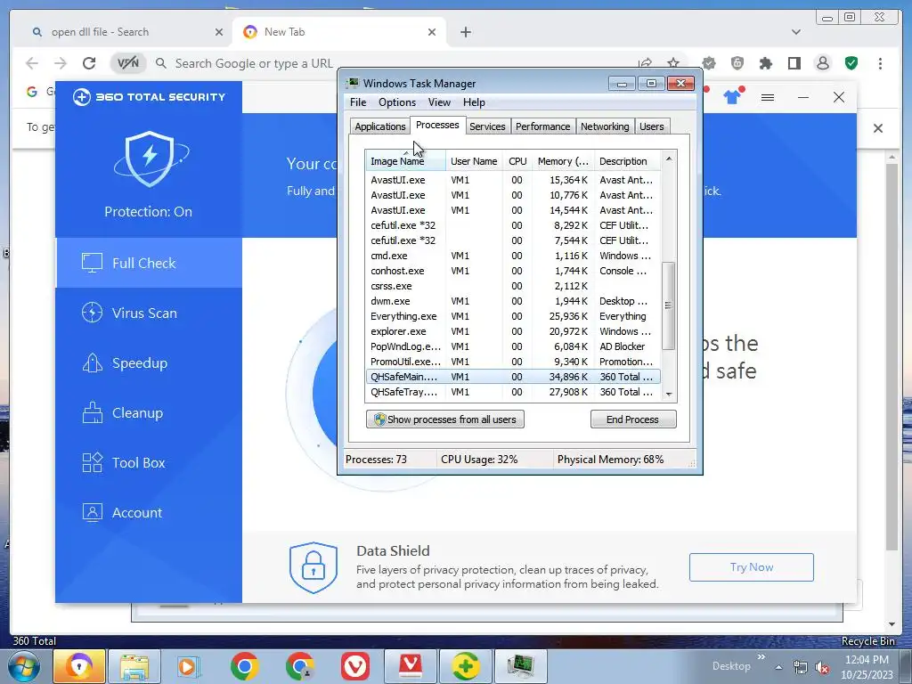
Task: Switch to Networking tab in Task Manager
Action: (605, 126)
